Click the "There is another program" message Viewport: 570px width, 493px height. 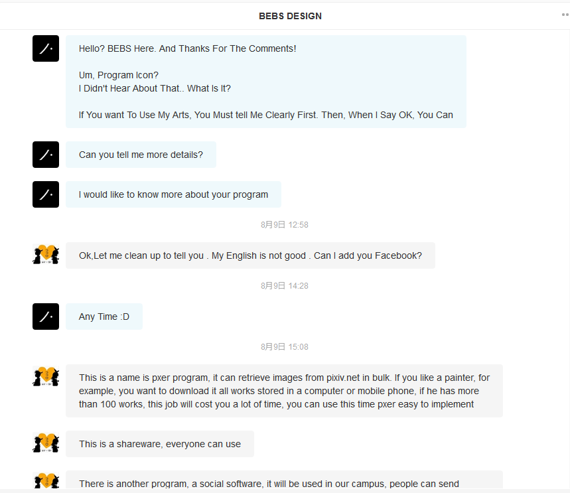(x=284, y=482)
